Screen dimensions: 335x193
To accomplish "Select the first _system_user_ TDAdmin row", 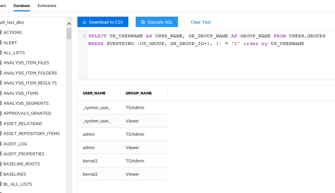I will 122,107.
